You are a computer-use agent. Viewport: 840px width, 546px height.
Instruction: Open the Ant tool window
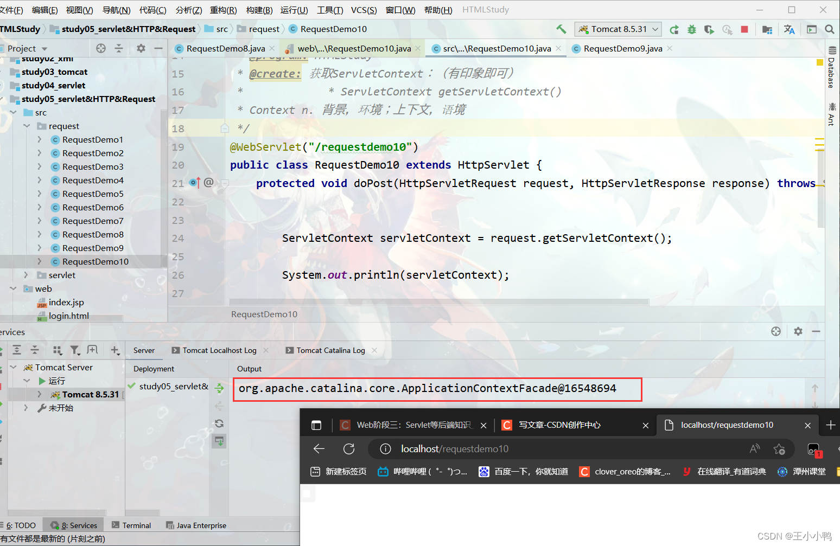pyautogui.click(x=832, y=114)
